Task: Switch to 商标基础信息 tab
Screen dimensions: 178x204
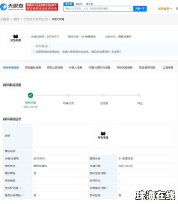Action: (x=33, y=67)
